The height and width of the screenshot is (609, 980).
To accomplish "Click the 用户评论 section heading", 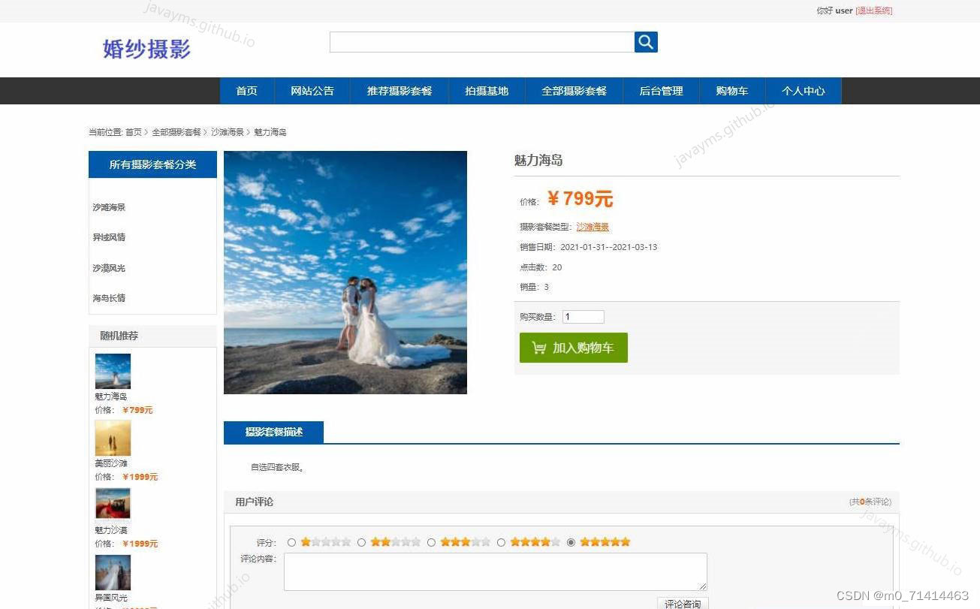I will pos(254,502).
